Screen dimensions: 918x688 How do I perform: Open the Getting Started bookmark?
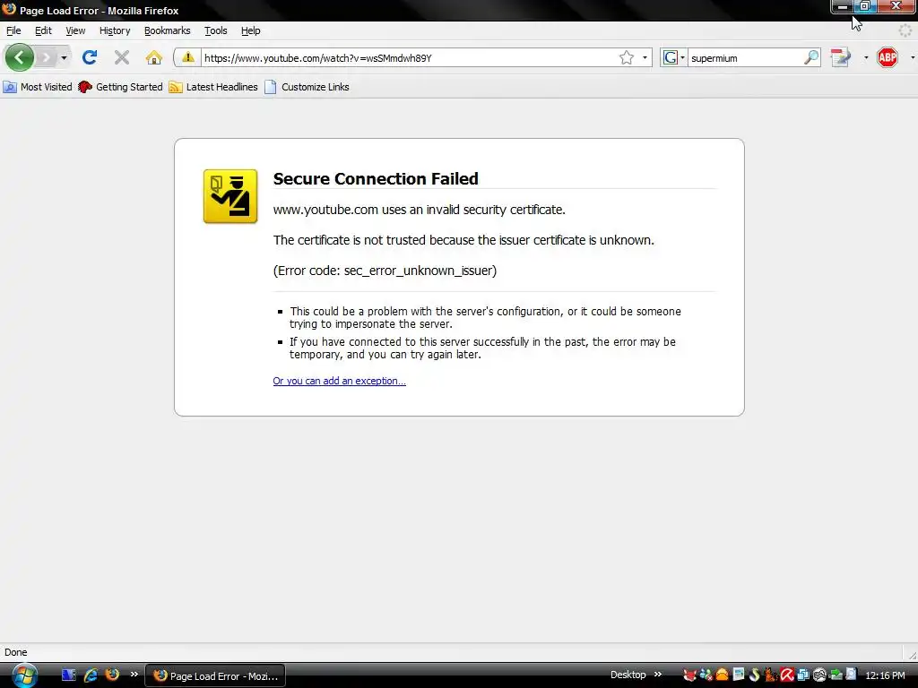pyautogui.click(x=121, y=87)
